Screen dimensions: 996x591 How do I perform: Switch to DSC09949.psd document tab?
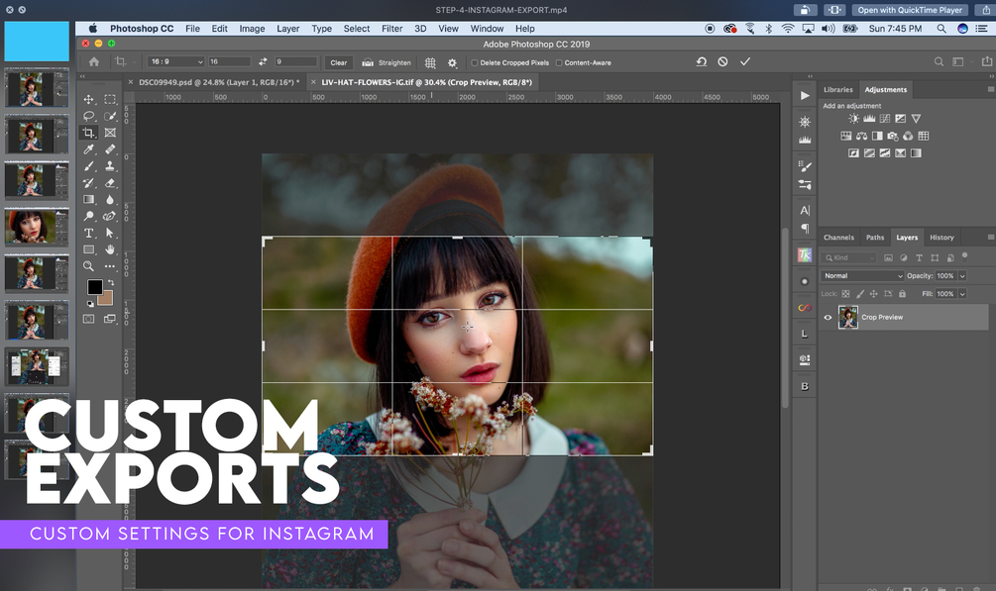tap(218, 82)
